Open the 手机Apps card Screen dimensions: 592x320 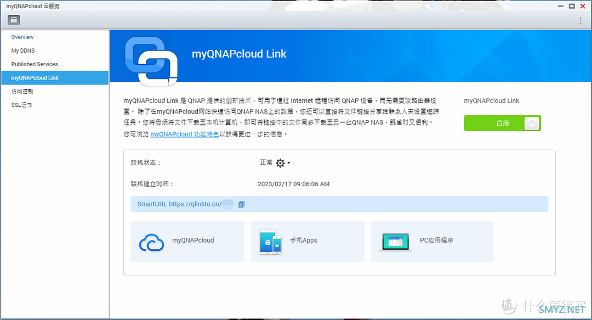click(x=308, y=242)
